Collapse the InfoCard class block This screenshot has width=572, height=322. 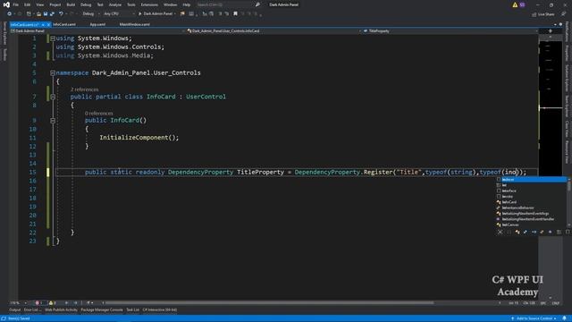pyautogui.click(x=53, y=97)
